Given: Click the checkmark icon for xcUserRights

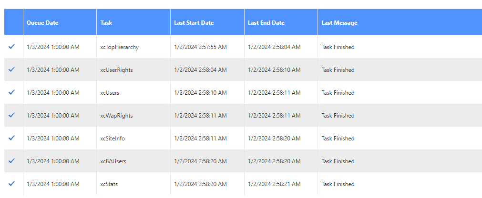Looking at the screenshot, I should (x=12, y=69).
